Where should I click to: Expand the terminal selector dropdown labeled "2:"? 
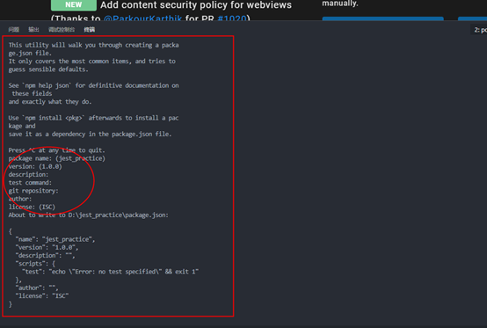pyautogui.click(x=478, y=30)
